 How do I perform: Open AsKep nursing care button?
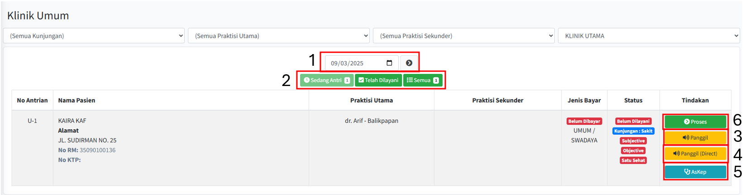695,172
